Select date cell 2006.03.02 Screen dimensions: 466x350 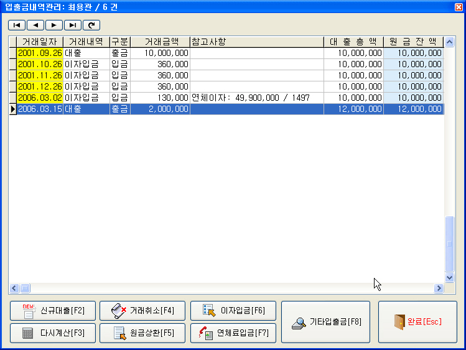40,98
